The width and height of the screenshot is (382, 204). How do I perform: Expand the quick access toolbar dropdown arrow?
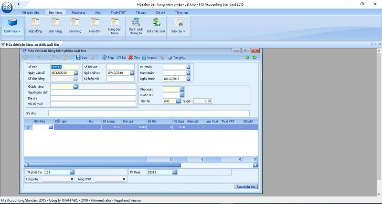click(x=19, y=4)
